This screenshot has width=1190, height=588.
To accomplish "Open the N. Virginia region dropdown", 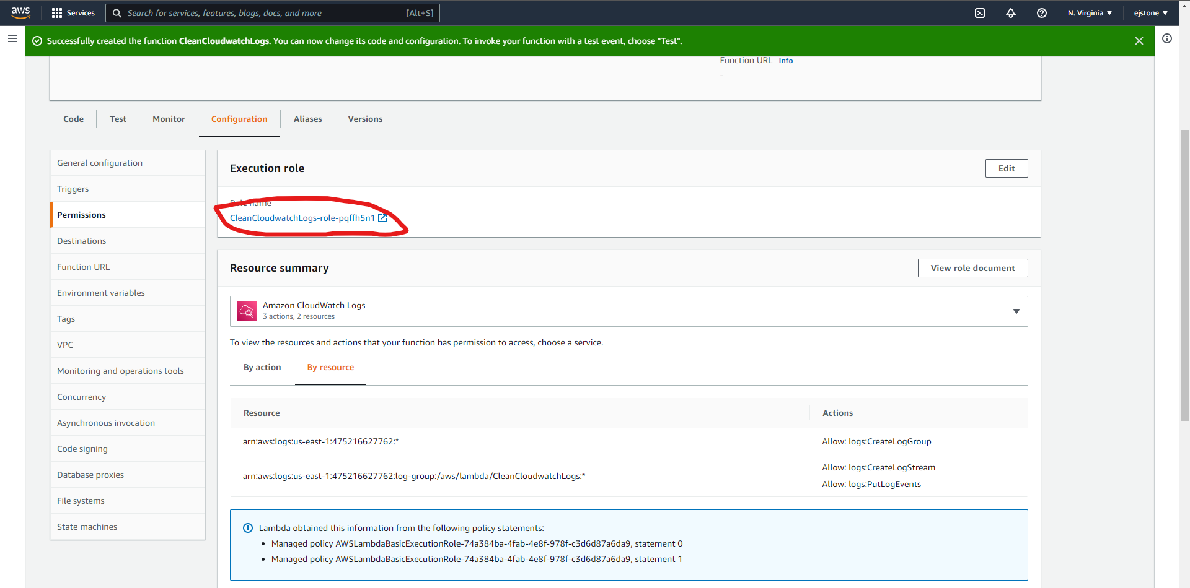I will pyautogui.click(x=1090, y=13).
